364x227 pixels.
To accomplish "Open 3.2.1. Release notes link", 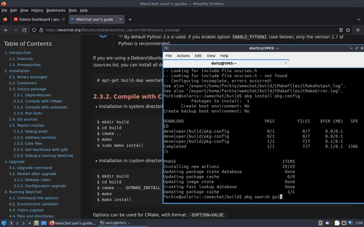I will (32, 180).
